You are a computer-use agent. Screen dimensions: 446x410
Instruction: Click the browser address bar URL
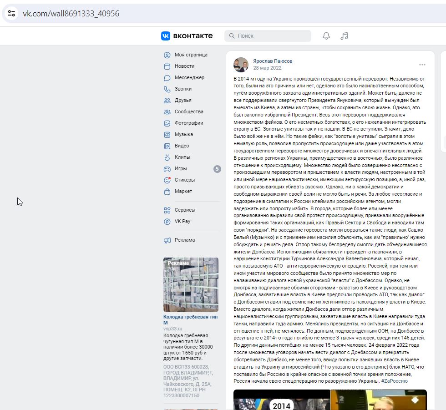click(x=71, y=13)
